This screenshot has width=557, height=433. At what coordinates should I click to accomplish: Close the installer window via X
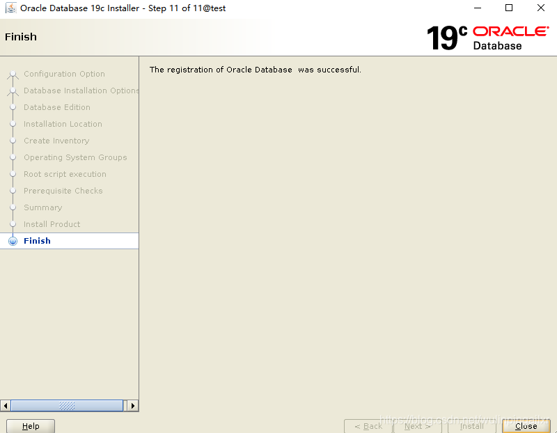pos(541,8)
